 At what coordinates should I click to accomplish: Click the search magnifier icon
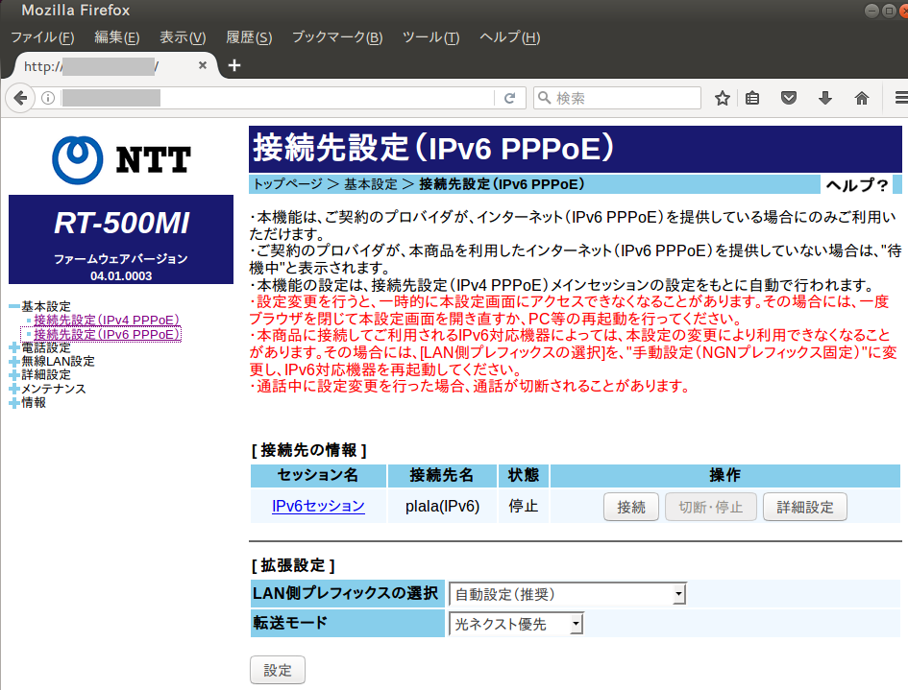coord(545,98)
